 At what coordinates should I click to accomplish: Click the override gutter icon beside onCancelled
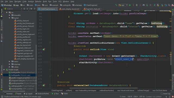tap(44, 85)
